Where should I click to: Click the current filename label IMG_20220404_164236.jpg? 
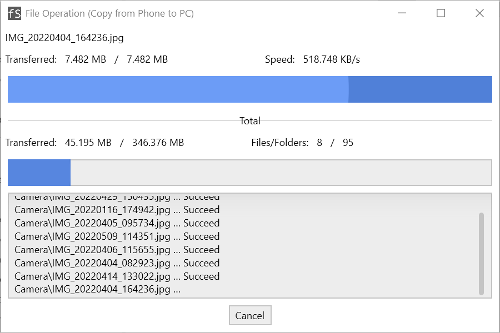[x=64, y=38]
